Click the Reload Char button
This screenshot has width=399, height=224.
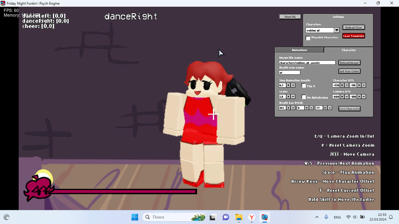[354, 27]
